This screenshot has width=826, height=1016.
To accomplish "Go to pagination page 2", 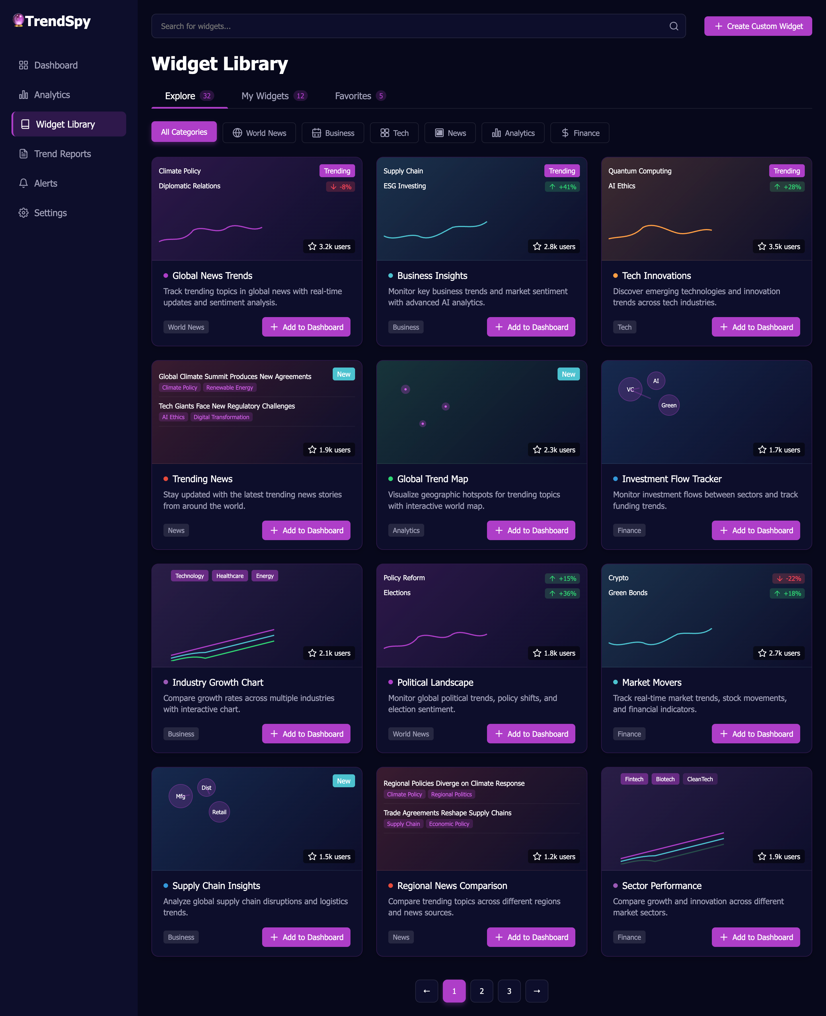I will pos(482,991).
